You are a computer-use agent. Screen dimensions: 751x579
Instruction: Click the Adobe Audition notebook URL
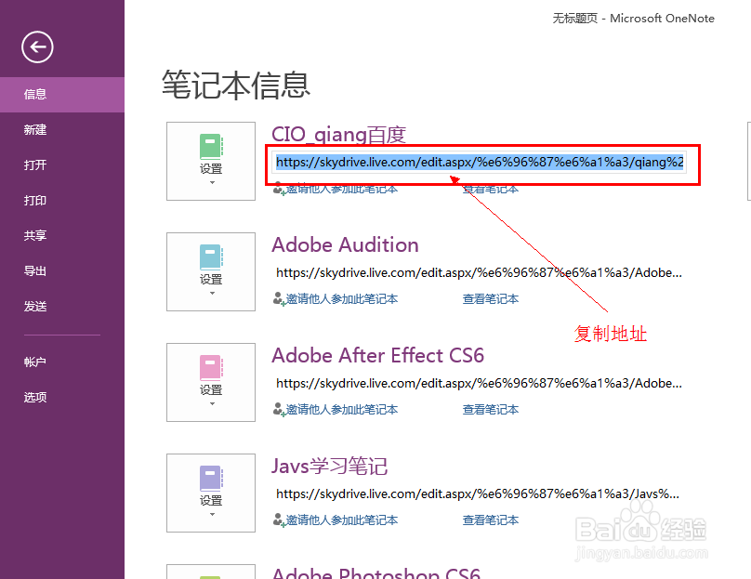point(479,273)
